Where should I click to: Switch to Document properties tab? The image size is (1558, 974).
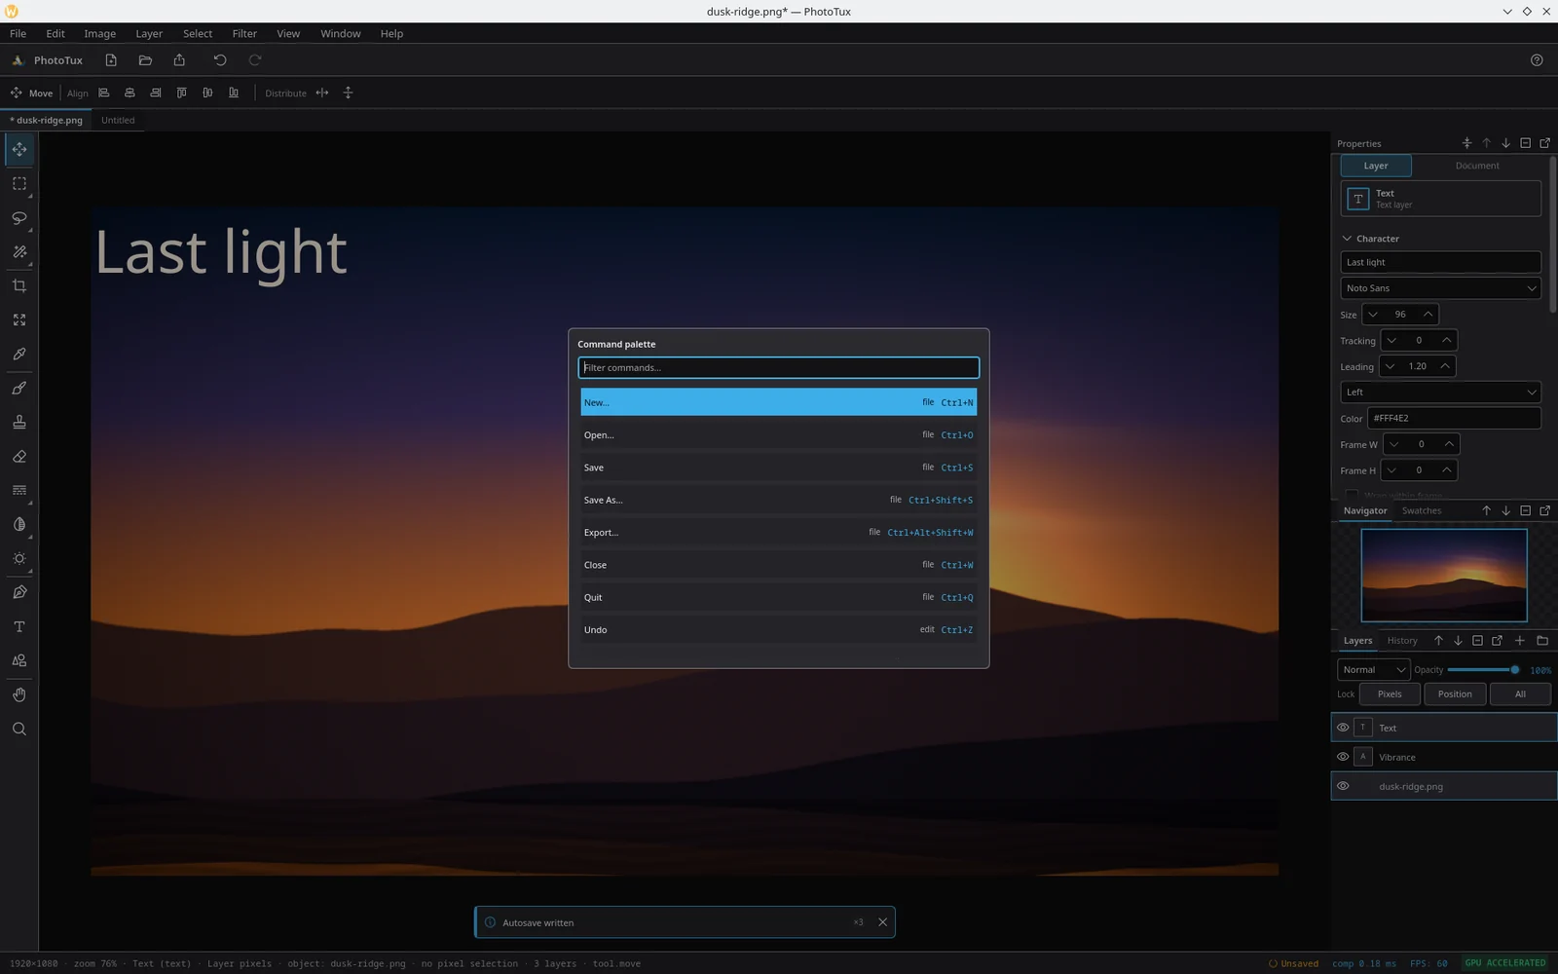[x=1476, y=166]
